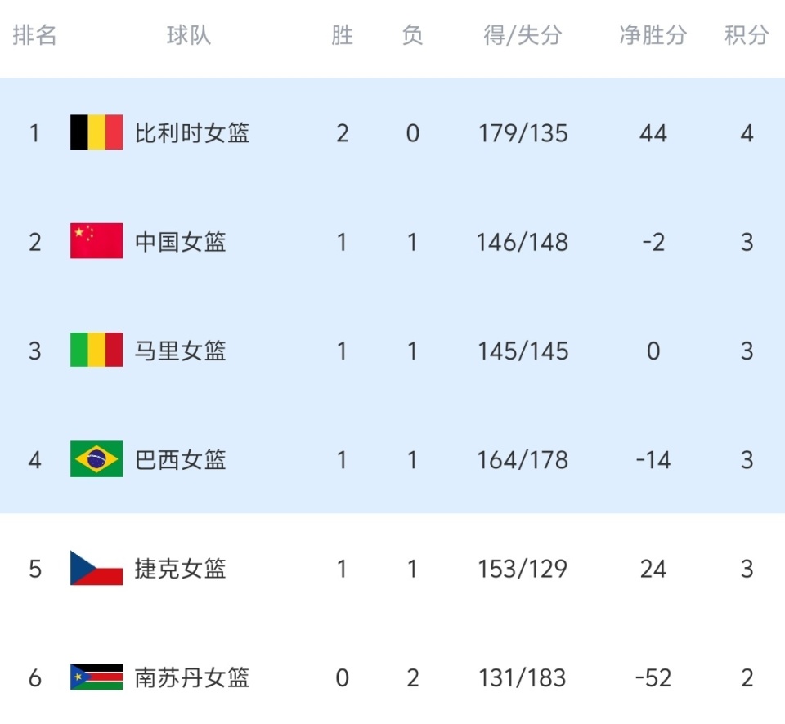Image resolution: width=785 pixels, height=724 pixels.
Task: Open the 南苏丹女篮 team link
Action: click(192, 677)
